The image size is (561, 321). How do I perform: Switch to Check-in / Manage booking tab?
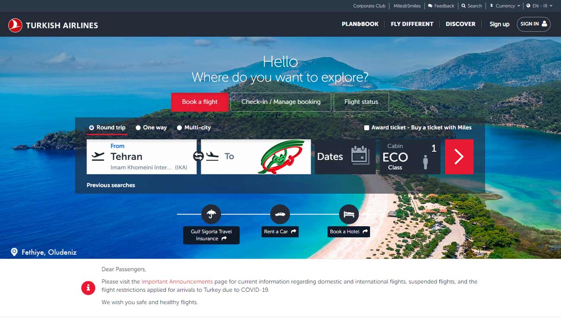coord(281,102)
